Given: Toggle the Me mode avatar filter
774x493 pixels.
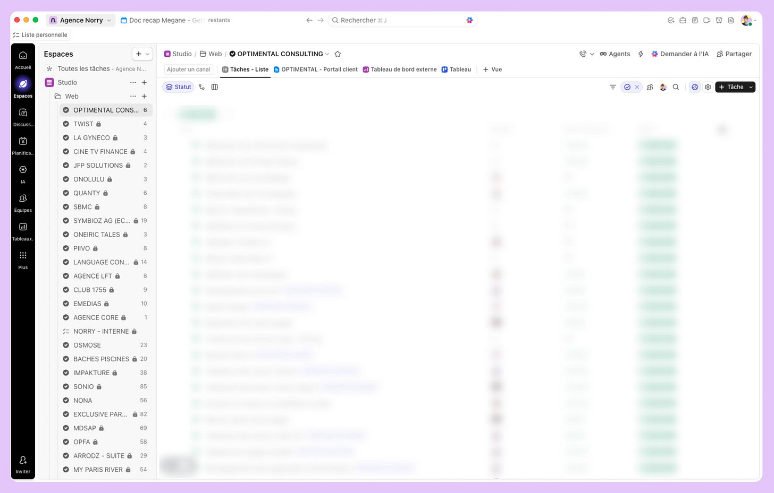Looking at the screenshot, I should tap(663, 87).
